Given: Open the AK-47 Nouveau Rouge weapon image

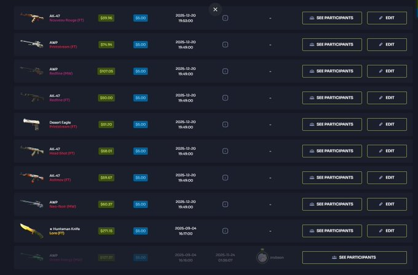Looking at the screenshot, I should 32,18.
